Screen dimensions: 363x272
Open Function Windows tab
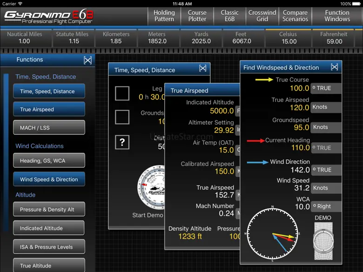[x=337, y=16]
